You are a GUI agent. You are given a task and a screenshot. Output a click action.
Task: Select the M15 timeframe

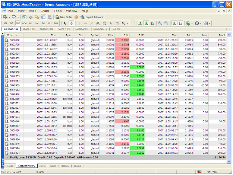coord(18,23)
